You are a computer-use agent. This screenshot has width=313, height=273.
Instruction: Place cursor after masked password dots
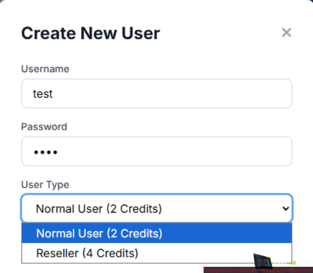pyautogui.click(x=59, y=152)
